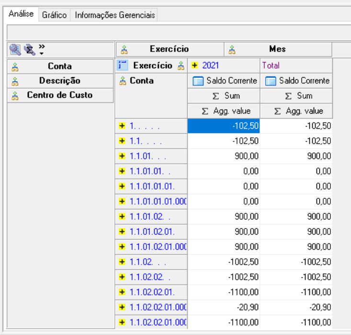Click the hierarchy icon beside top Exercício header
The height and width of the screenshot is (335, 351).
click(x=124, y=49)
